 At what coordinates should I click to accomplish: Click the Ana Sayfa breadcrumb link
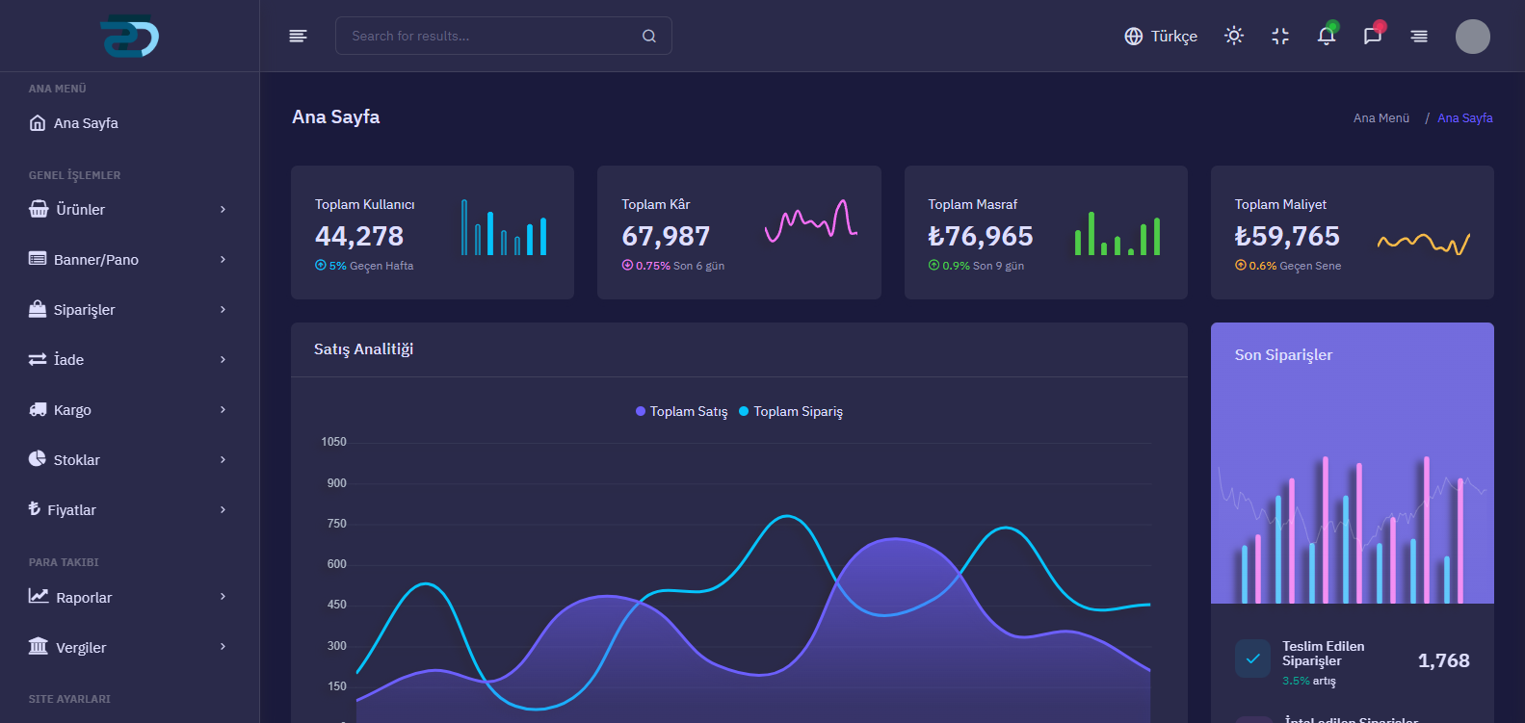(1464, 118)
